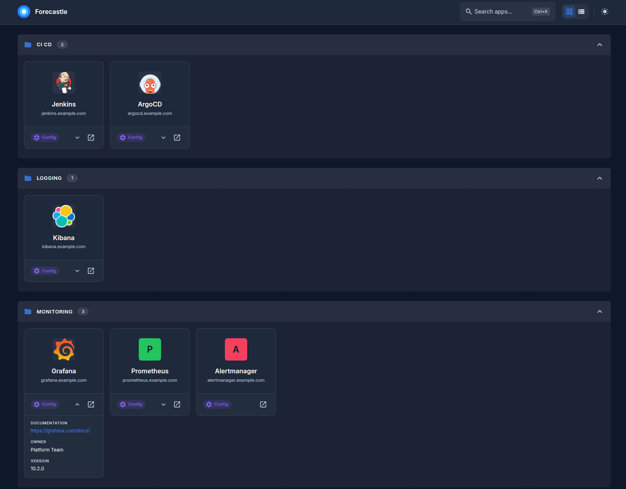Click the Monitoring folder icon

coord(28,312)
